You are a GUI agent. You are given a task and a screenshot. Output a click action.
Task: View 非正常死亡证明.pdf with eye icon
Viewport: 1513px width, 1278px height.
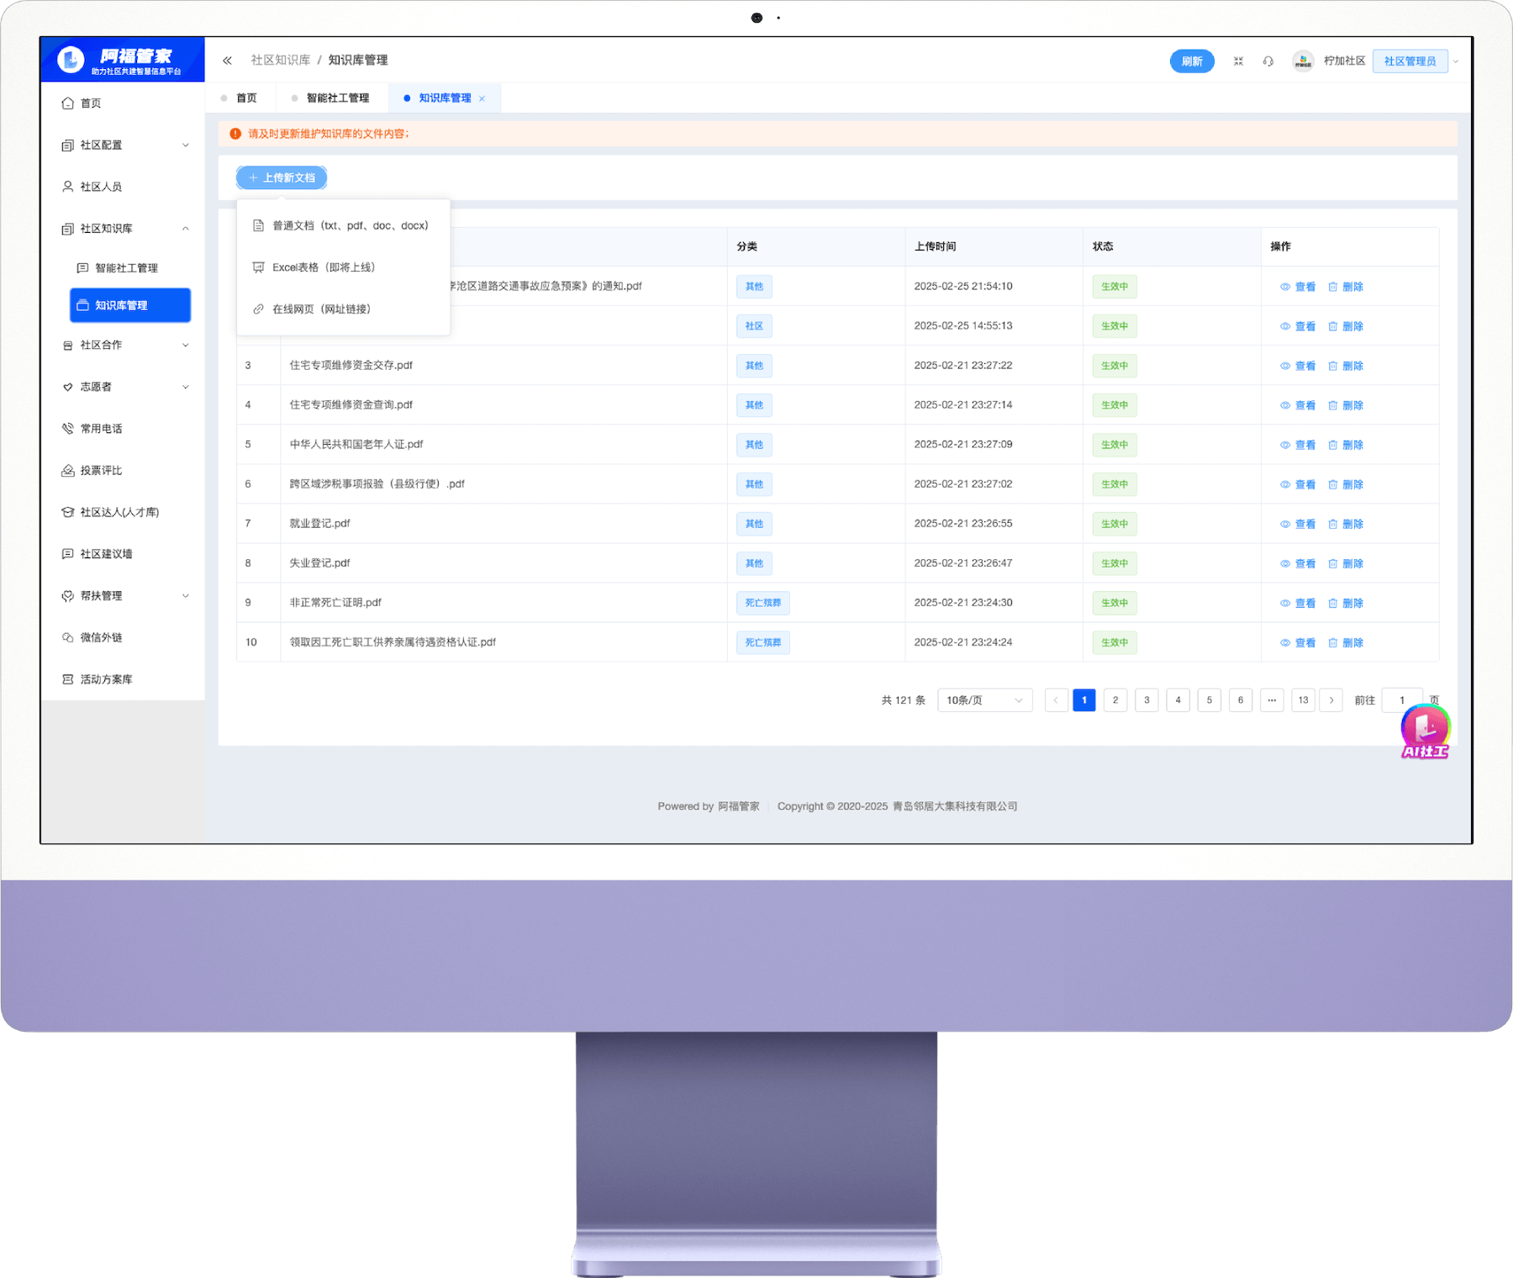click(x=1285, y=603)
